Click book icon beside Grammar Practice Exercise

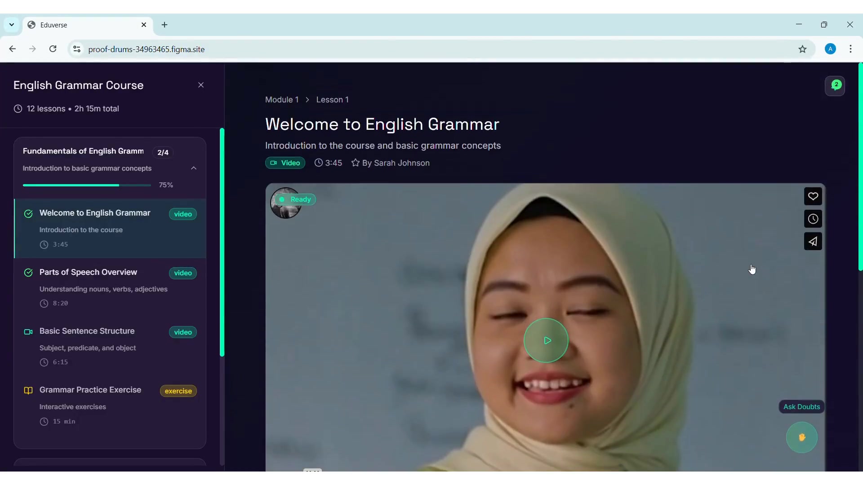tap(28, 391)
